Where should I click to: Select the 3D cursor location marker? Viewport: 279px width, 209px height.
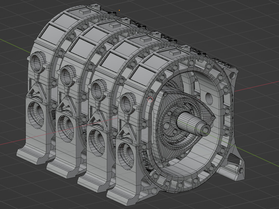tap(150, 100)
